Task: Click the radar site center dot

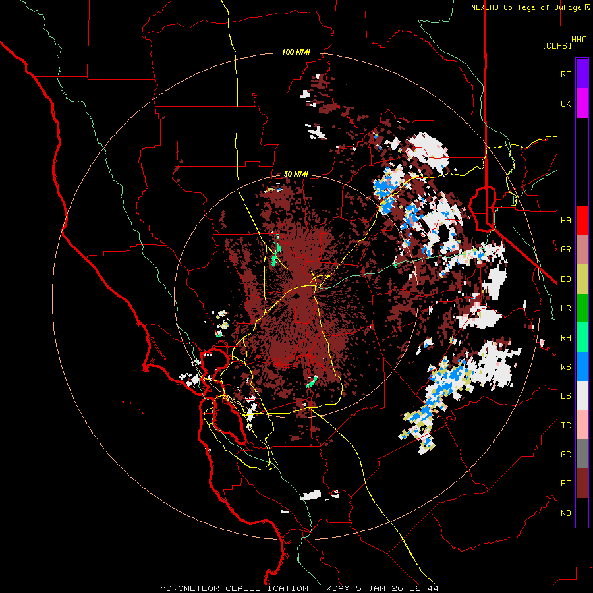Action: point(297,296)
